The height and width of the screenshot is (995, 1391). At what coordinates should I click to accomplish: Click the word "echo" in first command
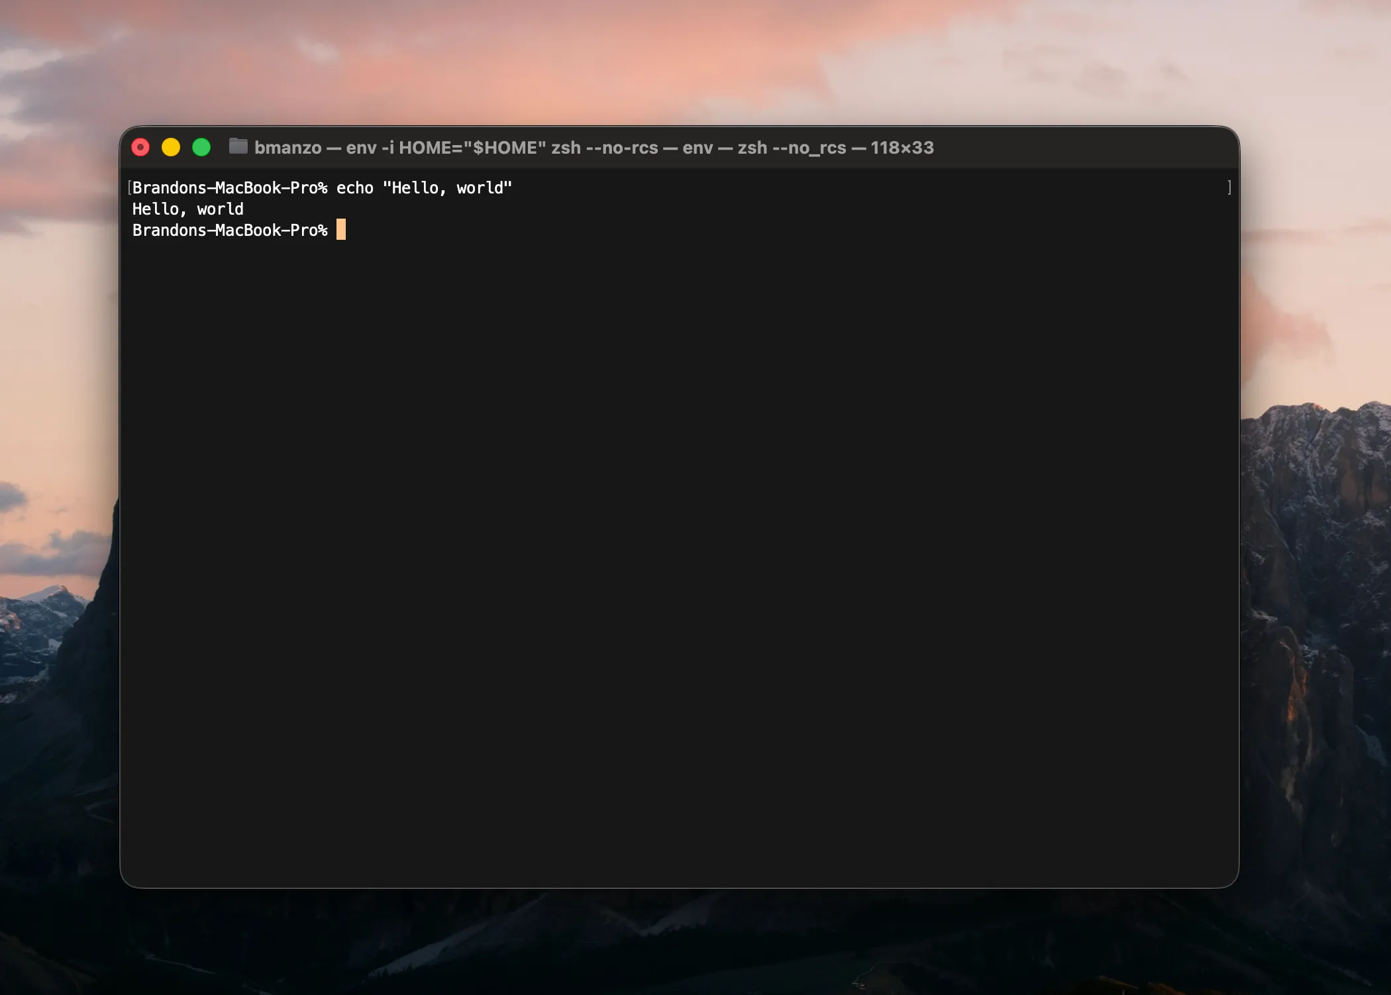[354, 188]
